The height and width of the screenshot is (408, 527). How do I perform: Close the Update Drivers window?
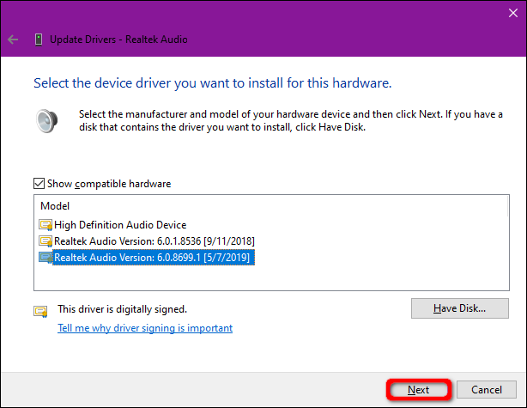[x=513, y=13]
